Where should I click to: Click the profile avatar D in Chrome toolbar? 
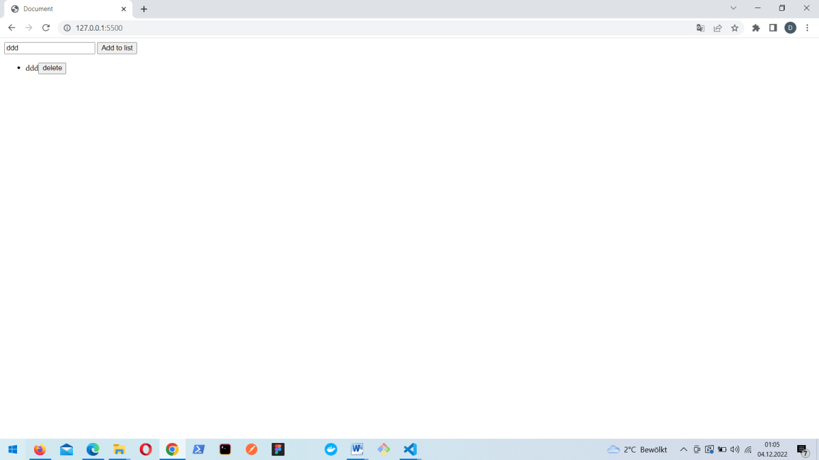pos(790,28)
